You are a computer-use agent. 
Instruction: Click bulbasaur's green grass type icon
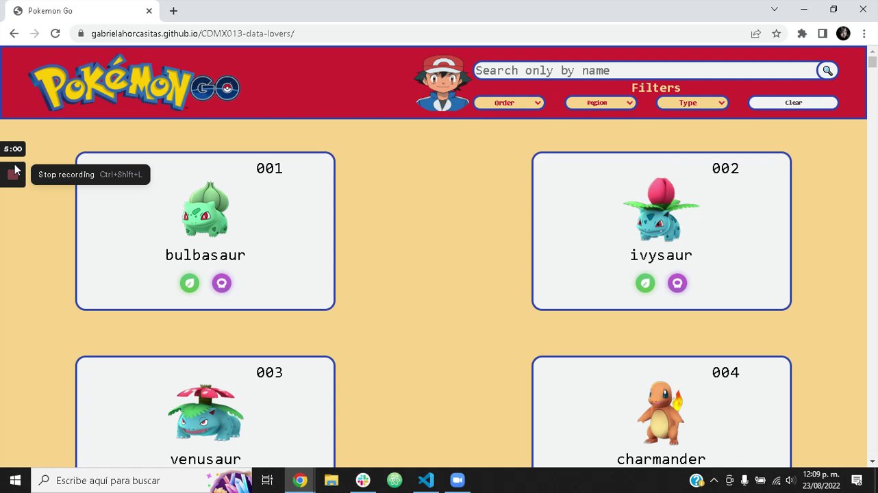pyautogui.click(x=190, y=283)
